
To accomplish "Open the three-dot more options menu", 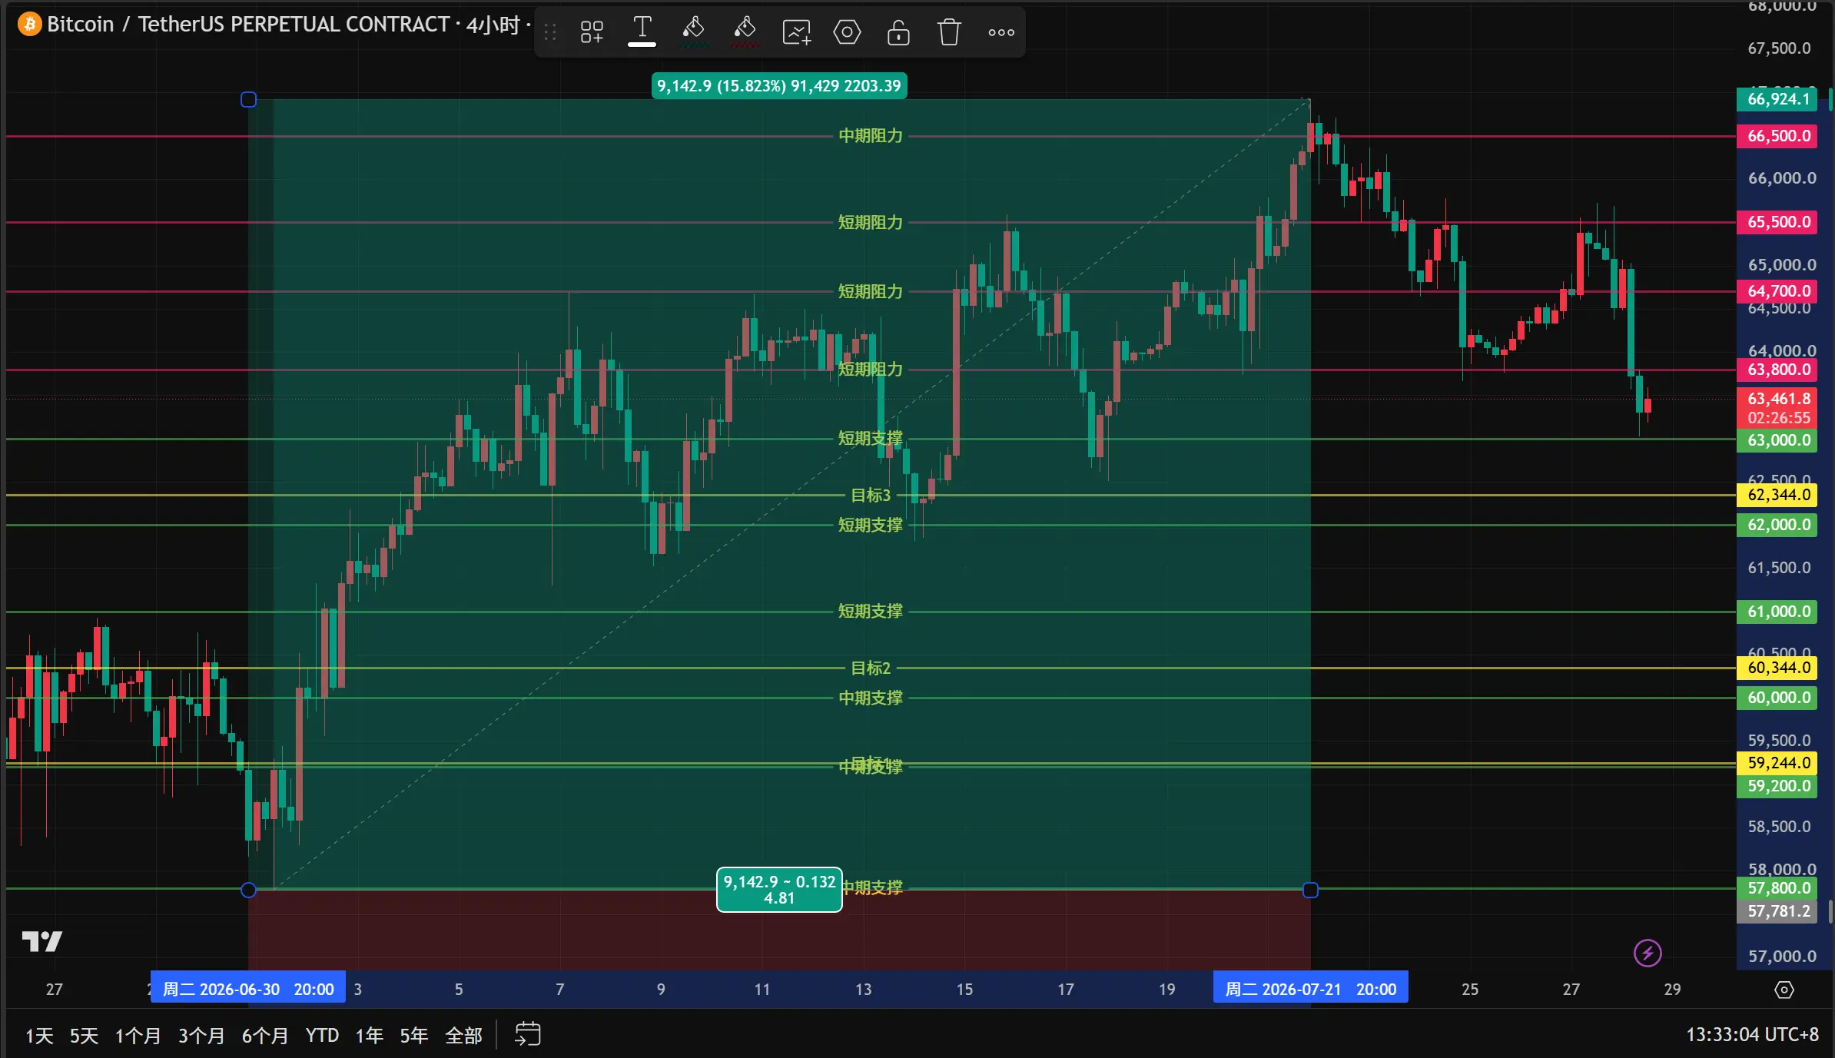I will coord(1000,32).
